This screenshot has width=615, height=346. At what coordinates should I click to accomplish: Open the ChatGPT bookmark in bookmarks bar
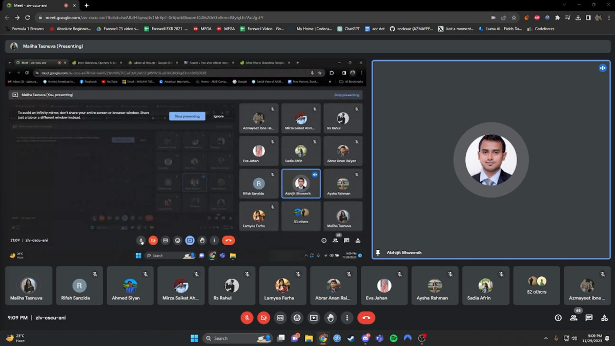(x=348, y=29)
